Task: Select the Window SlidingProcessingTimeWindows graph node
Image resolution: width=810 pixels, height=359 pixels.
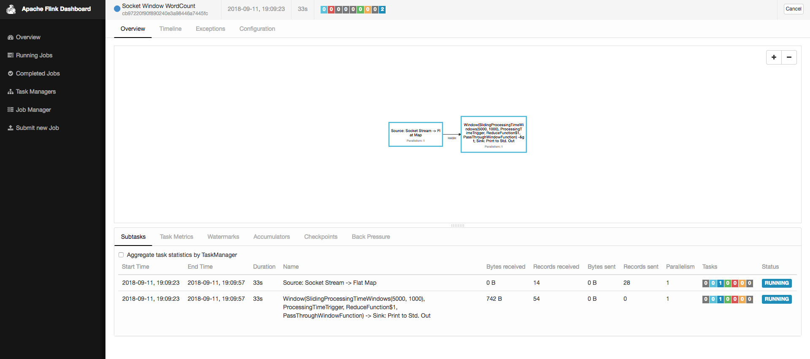Action: click(494, 134)
